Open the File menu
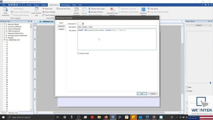The image size is (213, 120). click(4, 5)
